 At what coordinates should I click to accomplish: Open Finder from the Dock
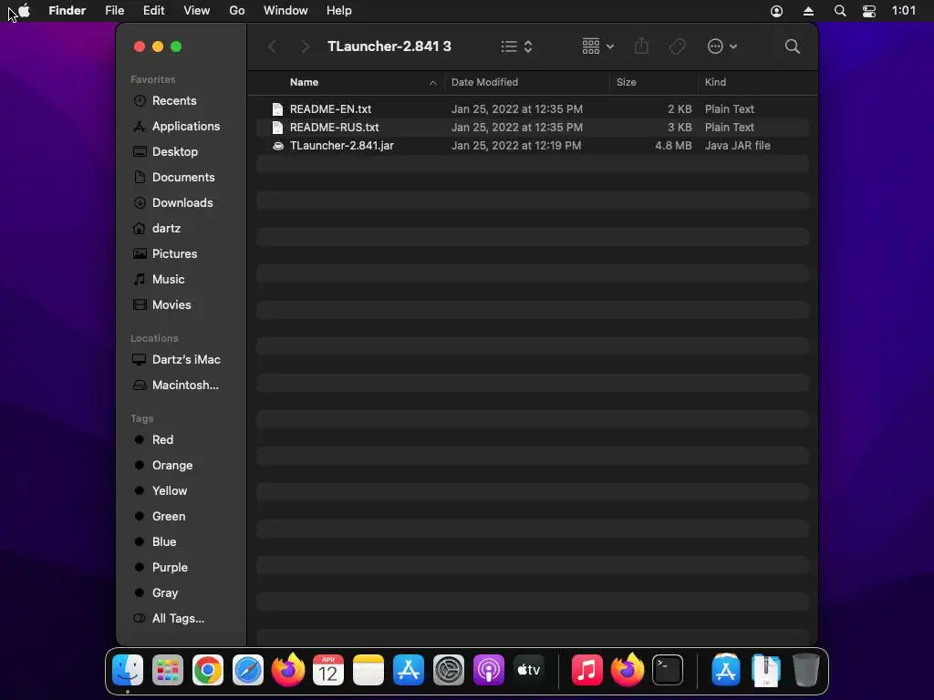tap(128, 670)
